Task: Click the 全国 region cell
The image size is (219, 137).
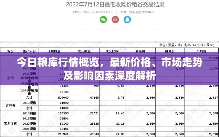Action: [10, 78]
